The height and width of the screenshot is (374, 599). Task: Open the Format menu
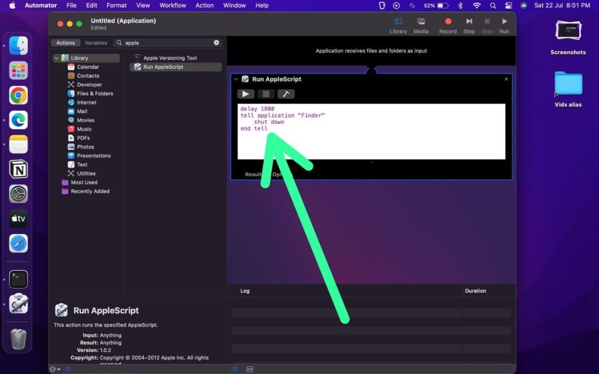116,5
